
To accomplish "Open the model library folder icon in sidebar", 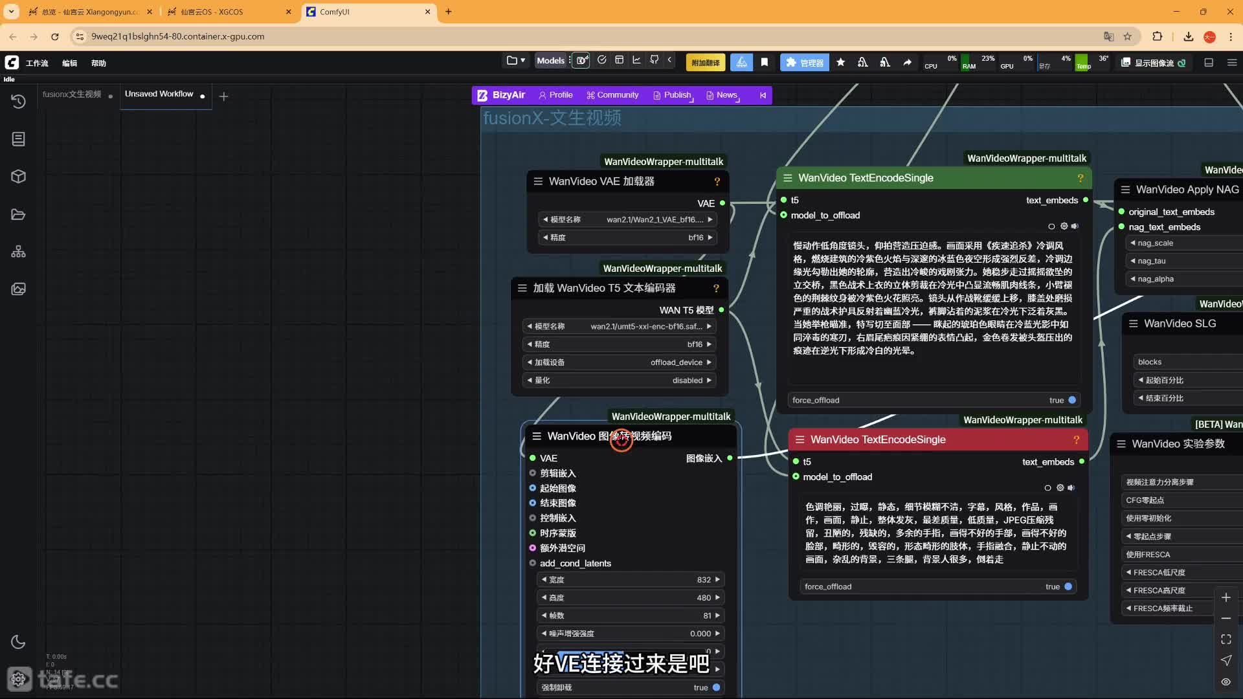I will click(18, 214).
